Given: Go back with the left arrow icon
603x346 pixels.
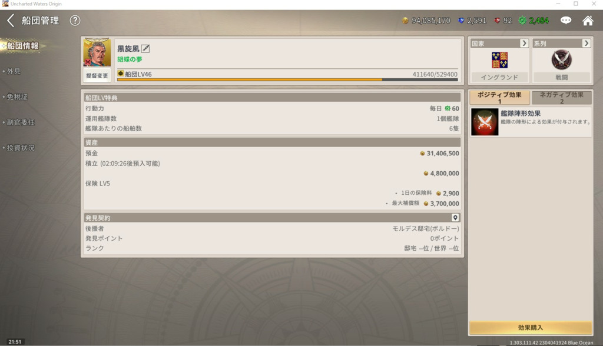Looking at the screenshot, I should 11,21.
